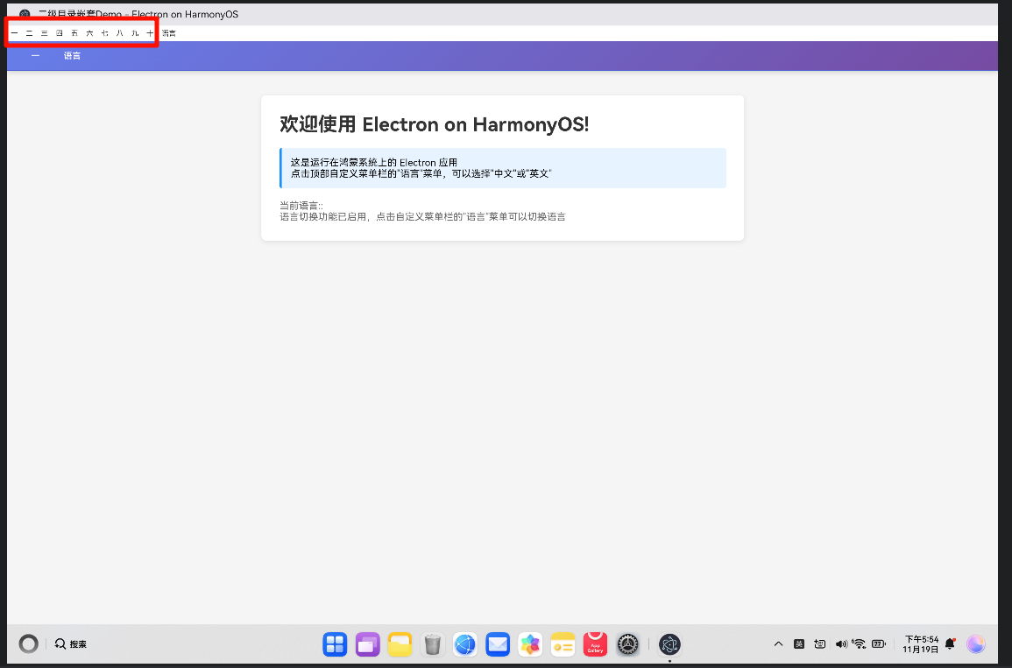Viewport: 1012px width, 668px height.
Task: Open the Settings gear in the dock
Action: click(627, 643)
